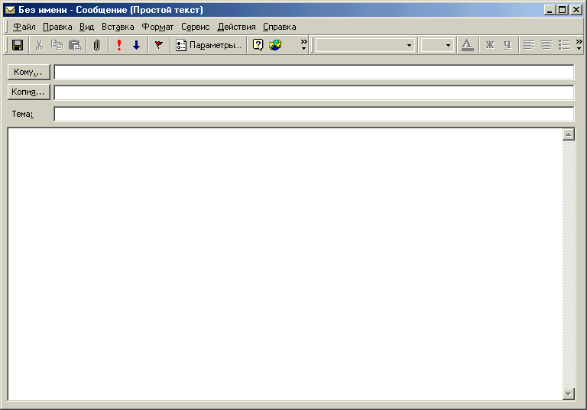Open the Справка menu
587x410 pixels.
click(279, 27)
